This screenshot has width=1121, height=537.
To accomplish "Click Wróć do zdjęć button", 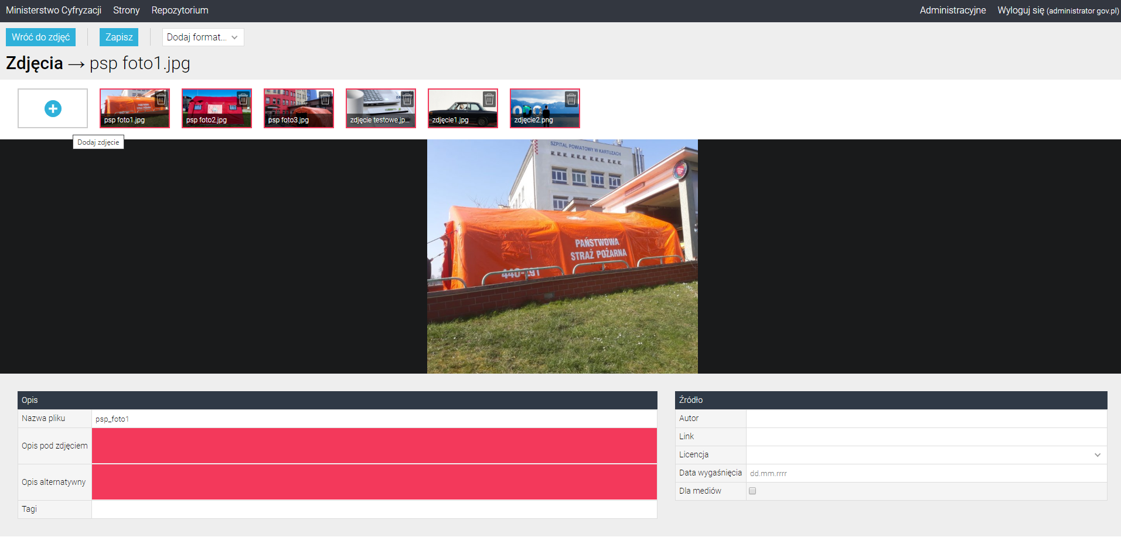I will pos(40,37).
